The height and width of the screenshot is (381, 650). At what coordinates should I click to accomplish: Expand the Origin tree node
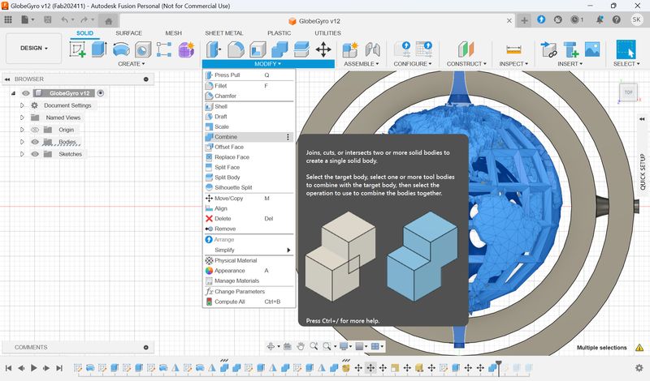(x=22, y=130)
